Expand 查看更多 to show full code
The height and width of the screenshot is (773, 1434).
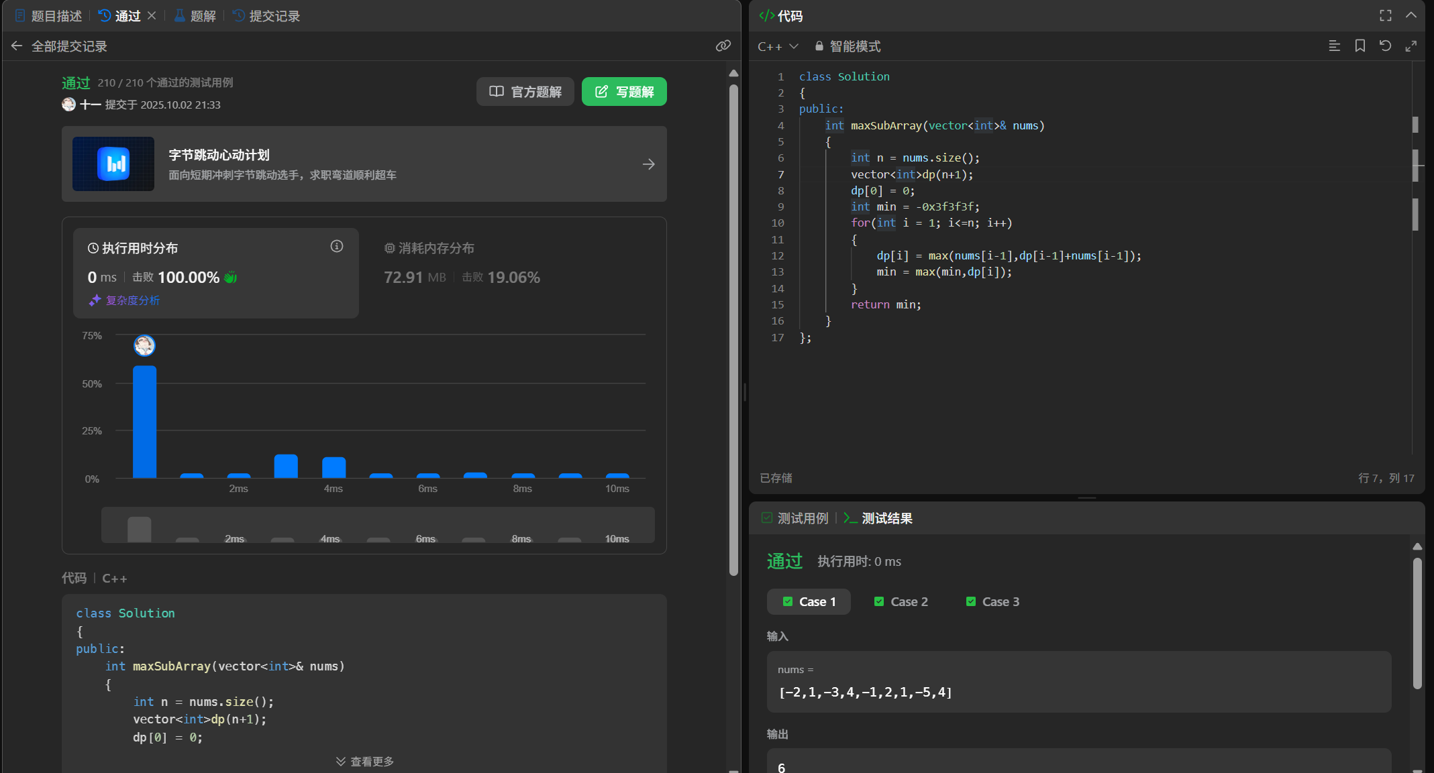point(364,761)
